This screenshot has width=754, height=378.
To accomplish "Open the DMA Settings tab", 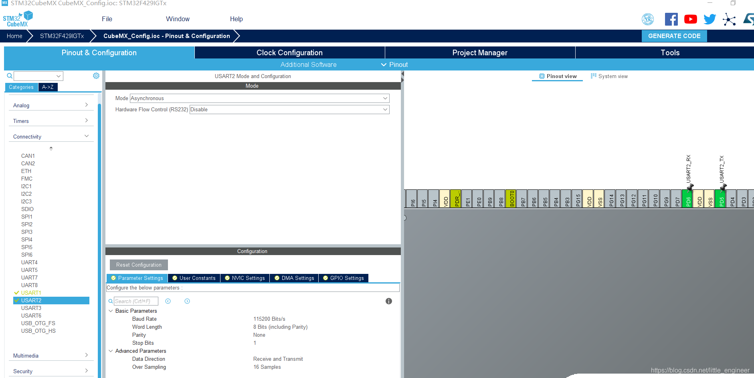I will point(294,278).
